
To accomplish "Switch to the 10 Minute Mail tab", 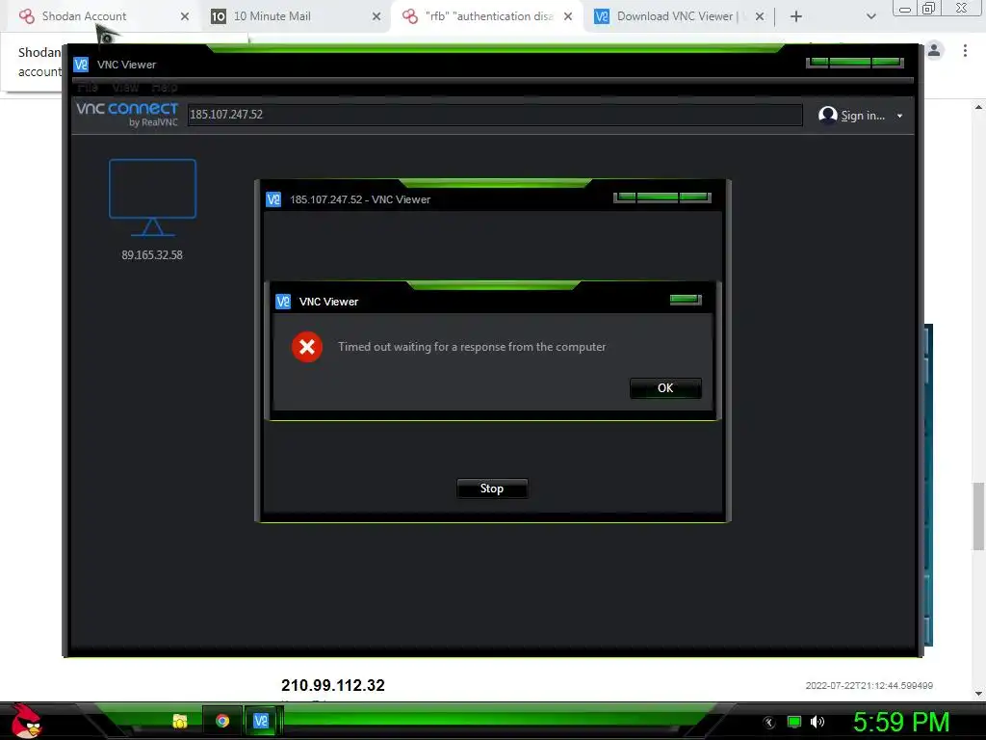I will (296, 16).
